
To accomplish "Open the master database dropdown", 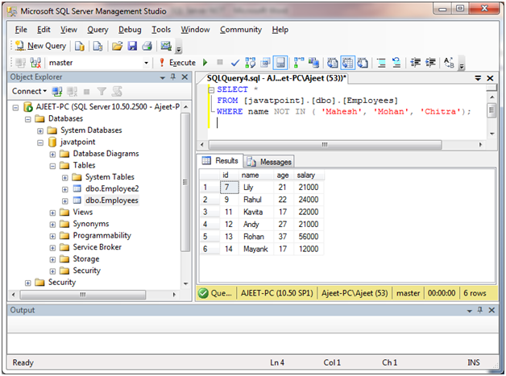I will click(146, 63).
